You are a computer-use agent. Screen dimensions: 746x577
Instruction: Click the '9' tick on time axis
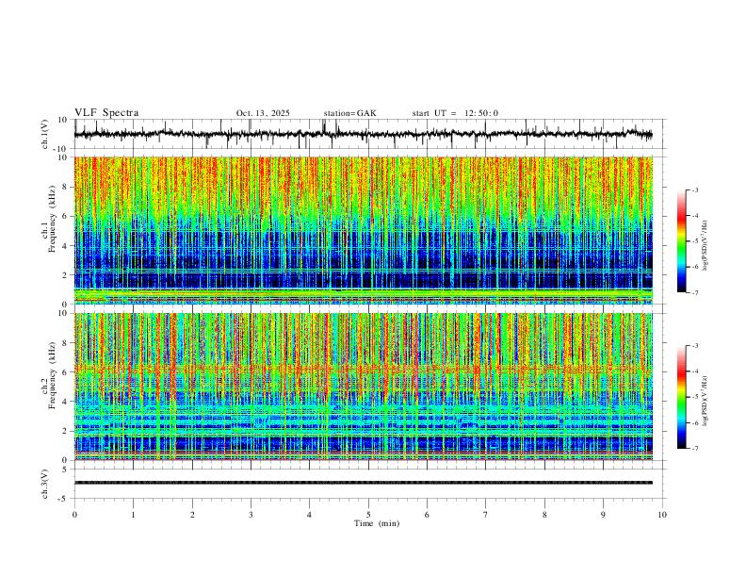[603, 515]
